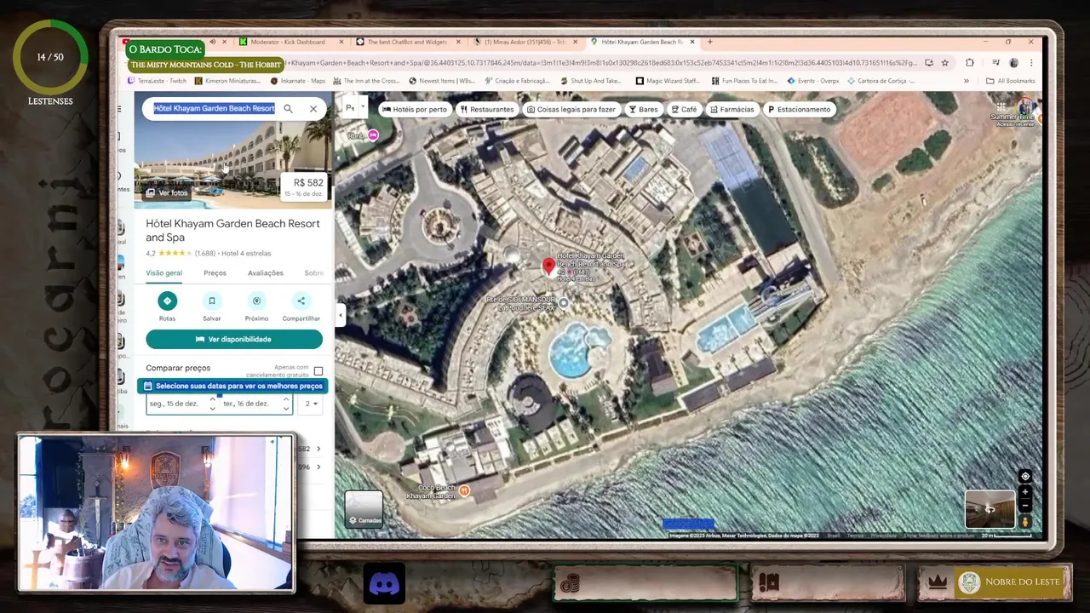Screen dimensions: 1090x613
Task: Click Hotéis por perto chip
Action: [415, 109]
